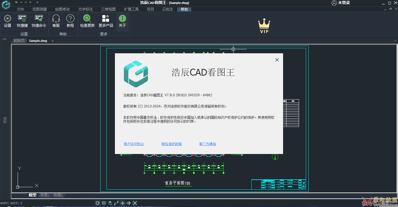This screenshot has width=398, height=207.
Task: Close the Sample.dwg document tab
Action: pos(52,41)
